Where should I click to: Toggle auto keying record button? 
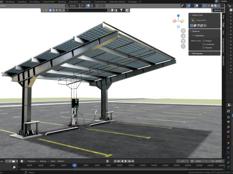[107, 161]
